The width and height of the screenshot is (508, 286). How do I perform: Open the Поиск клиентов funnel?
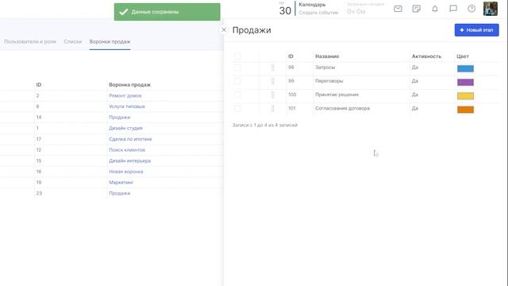pos(127,150)
